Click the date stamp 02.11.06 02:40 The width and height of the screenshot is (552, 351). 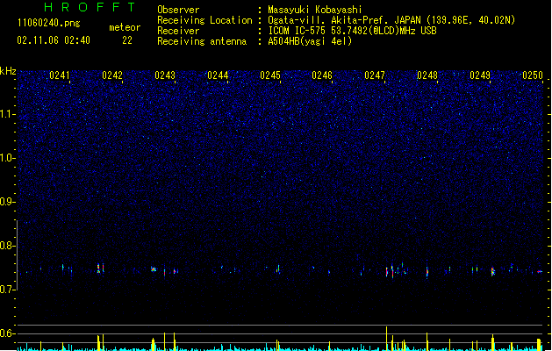[x=54, y=40]
